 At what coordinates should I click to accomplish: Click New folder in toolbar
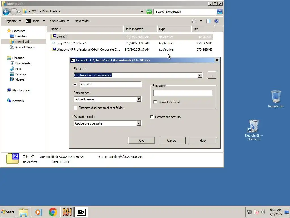click(82, 21)
